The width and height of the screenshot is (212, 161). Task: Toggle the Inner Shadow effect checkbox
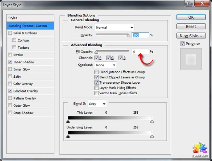[10, 62]
